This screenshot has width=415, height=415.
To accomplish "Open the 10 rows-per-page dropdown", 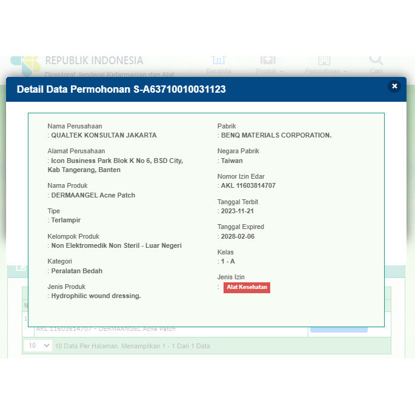I will [x=38, y=345].
